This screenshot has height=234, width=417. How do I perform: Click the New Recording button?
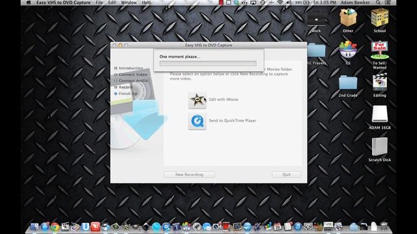point(189,174)
